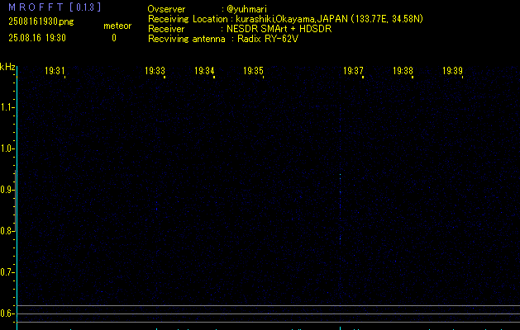The height and width of the screenshot is (330, 520).
Task: Click the 19:33 time marker
Action: point(155,71)
